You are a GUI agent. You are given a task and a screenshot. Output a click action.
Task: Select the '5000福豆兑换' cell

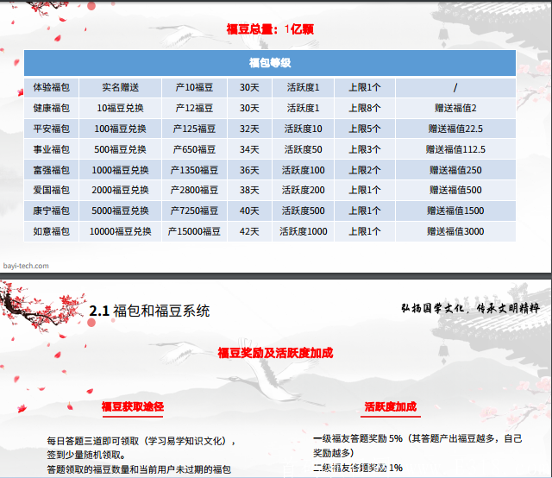(x=121, y=211)
